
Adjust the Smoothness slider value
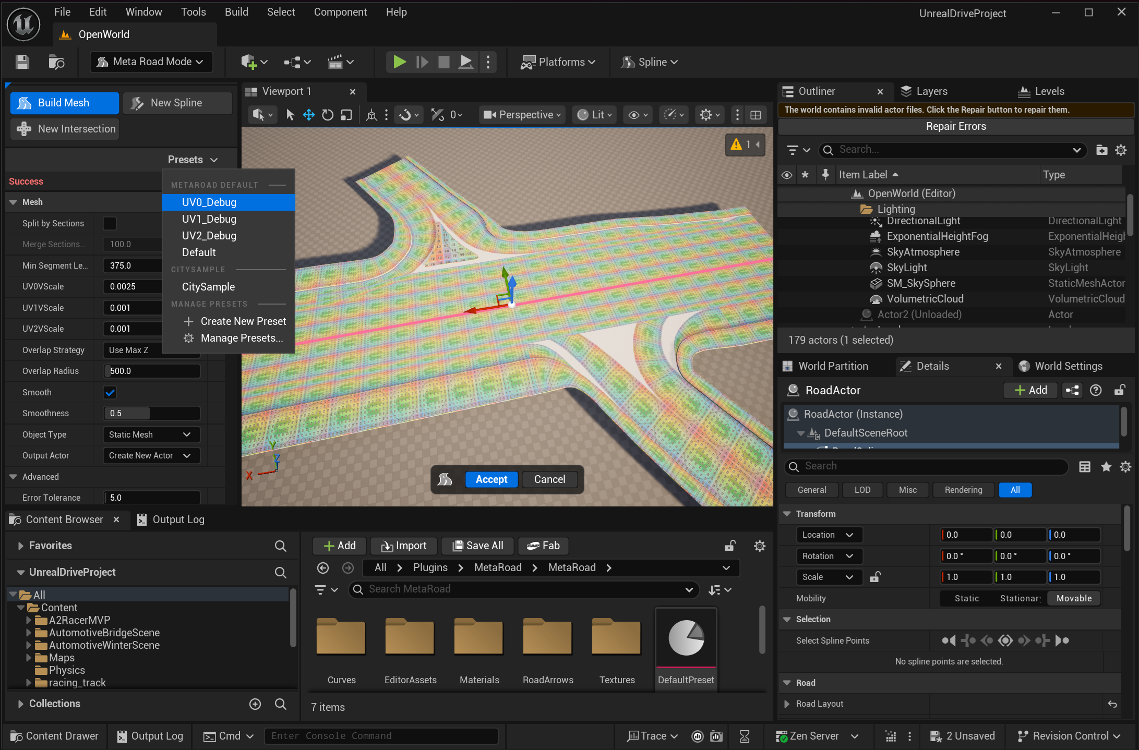point(151,414)
